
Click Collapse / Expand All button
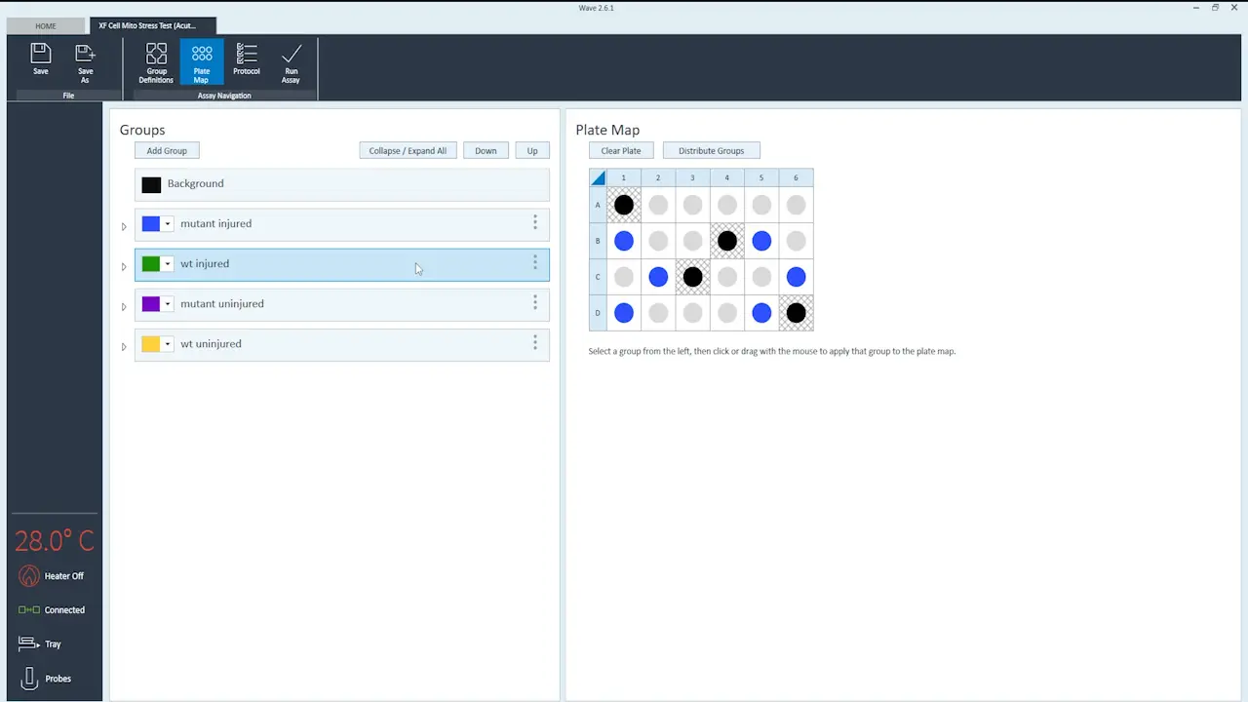[x=408, y=150]
